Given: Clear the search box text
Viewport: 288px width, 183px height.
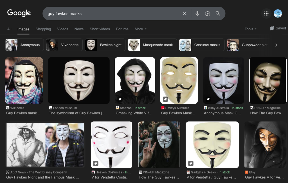Looking at the screenshot, I should point(185,13).
